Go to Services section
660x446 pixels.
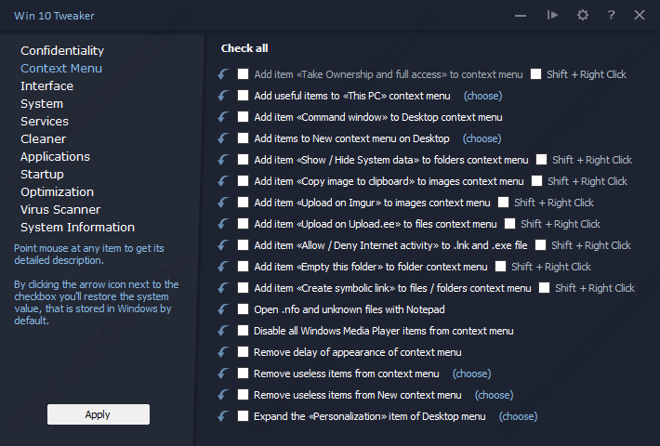click(x=45, y=122)
